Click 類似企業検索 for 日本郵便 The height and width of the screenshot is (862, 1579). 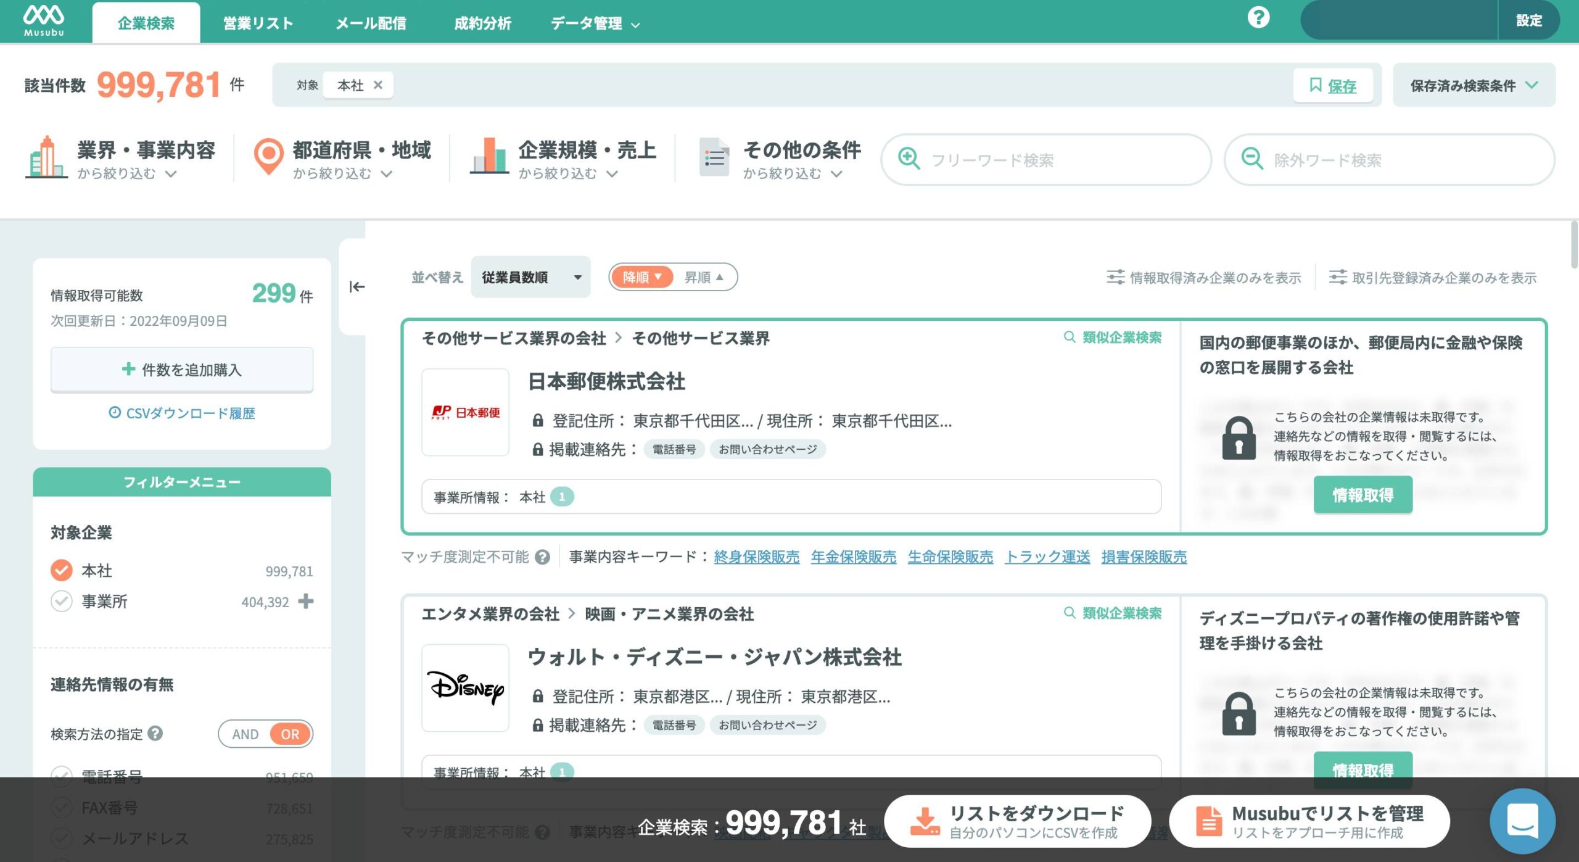1113,337
